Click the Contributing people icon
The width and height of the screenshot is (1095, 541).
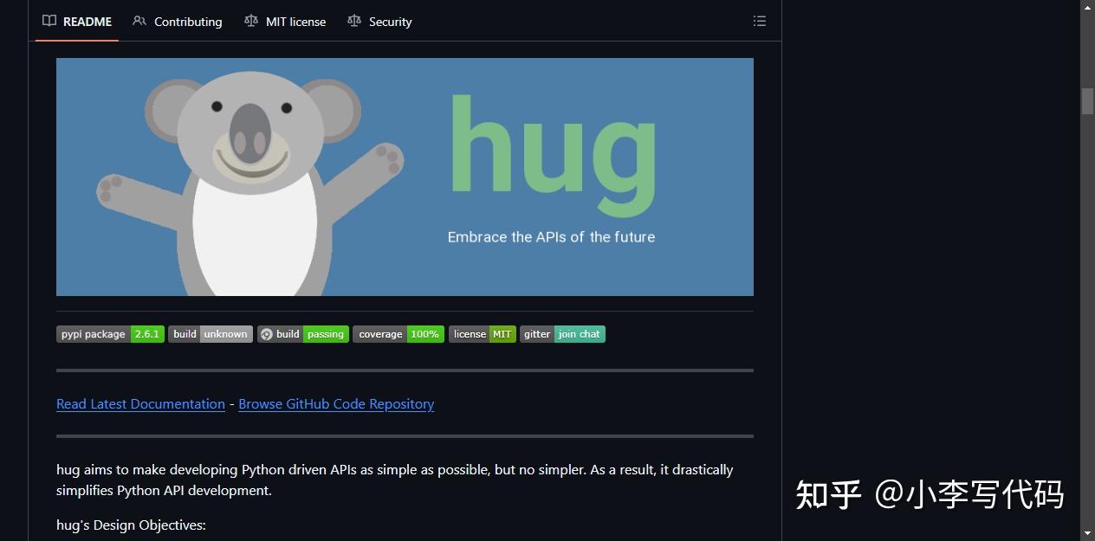tap(139, 21)
